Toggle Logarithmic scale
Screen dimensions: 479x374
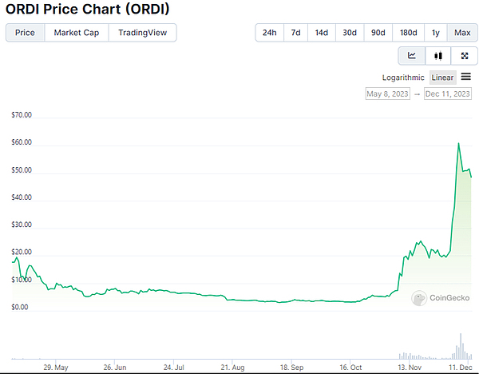404,78
